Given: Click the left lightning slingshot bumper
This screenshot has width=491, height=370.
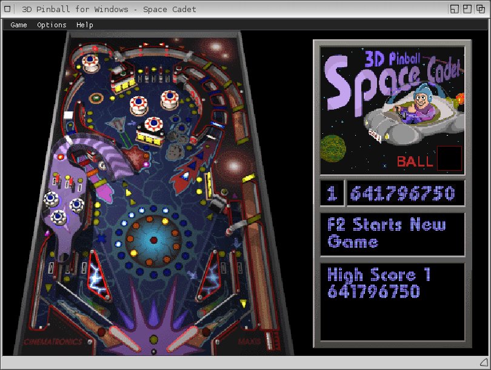Looking at the screenshot, I should click(98, 276).
